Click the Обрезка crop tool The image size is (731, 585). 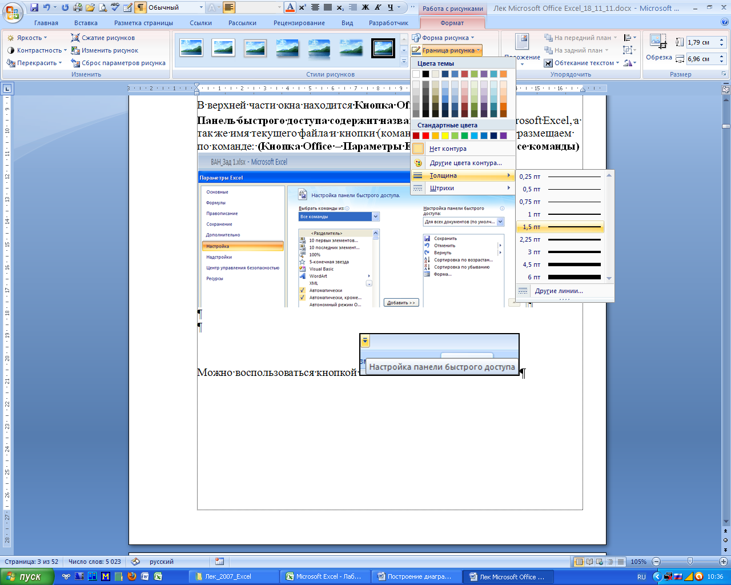point(658,47)
